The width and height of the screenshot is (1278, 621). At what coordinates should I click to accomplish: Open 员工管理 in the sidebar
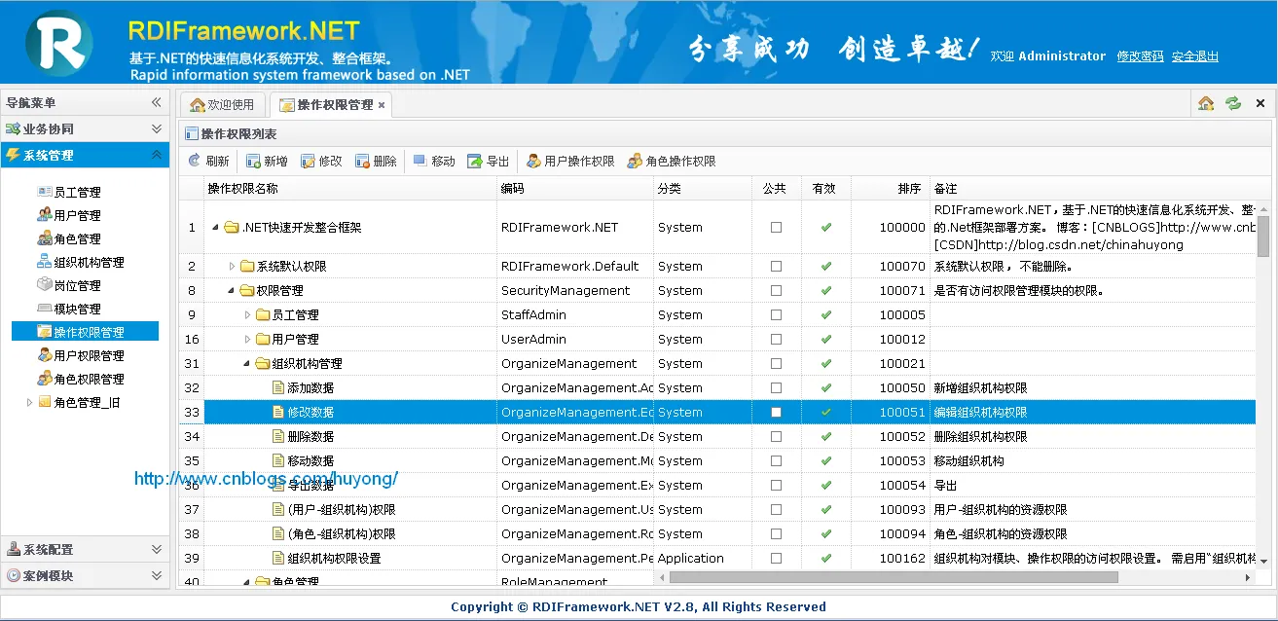68,192
